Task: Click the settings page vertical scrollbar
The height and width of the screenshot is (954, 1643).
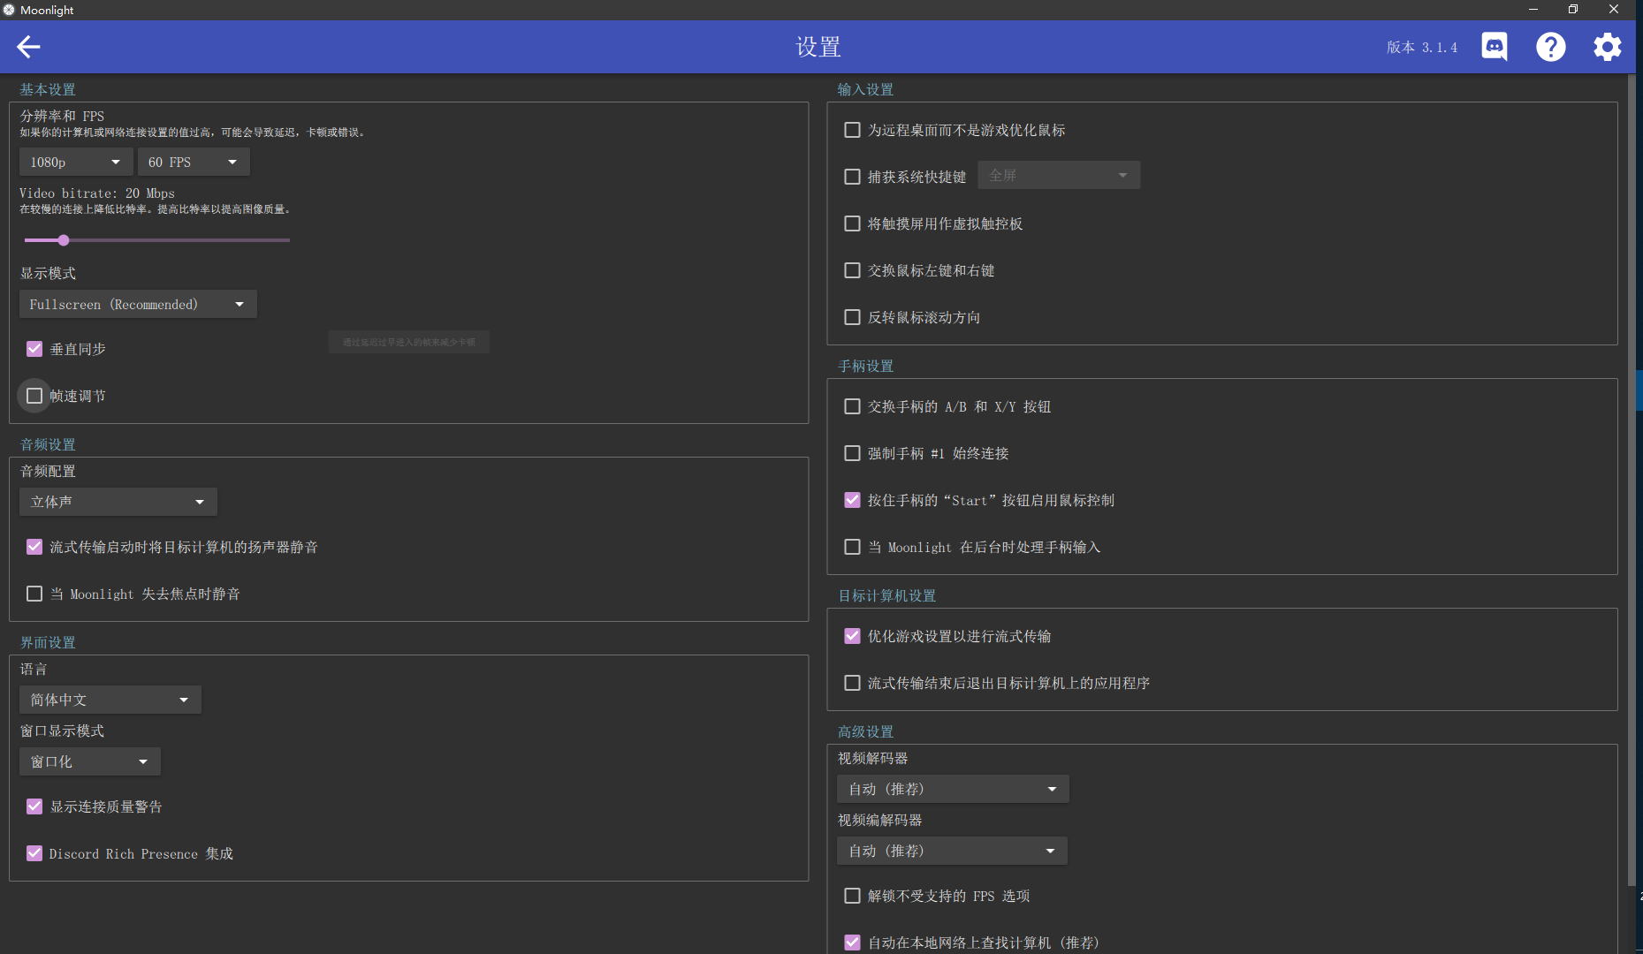Action: pyautogui.click(x=1632, y=480)
